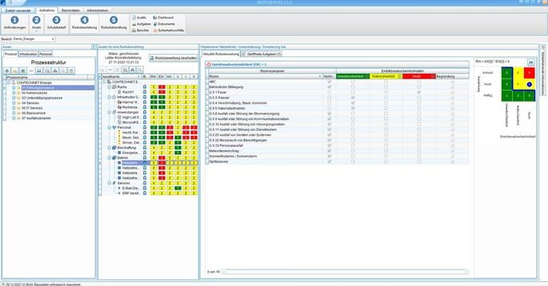Click the blue marker in the risk matrix
Image resolution: width=548 pixels, height=286 pixels.
click(529, 84)
